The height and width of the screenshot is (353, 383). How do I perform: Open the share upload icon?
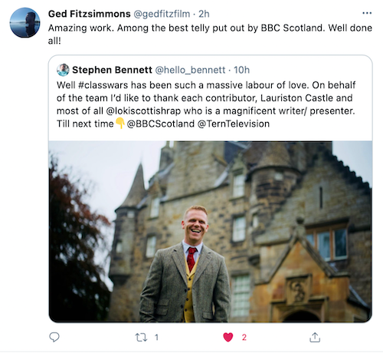tap(315, 337)
